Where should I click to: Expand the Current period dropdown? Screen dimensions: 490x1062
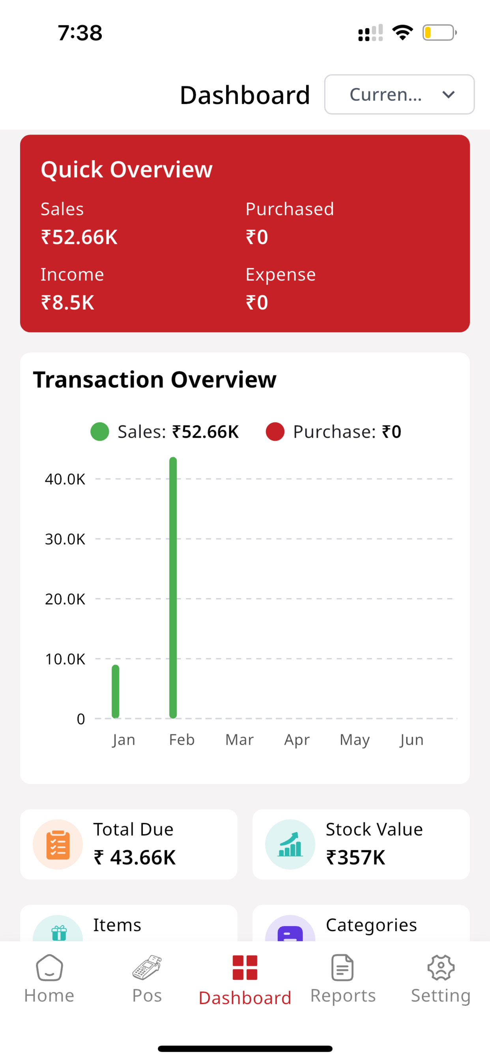399,94
